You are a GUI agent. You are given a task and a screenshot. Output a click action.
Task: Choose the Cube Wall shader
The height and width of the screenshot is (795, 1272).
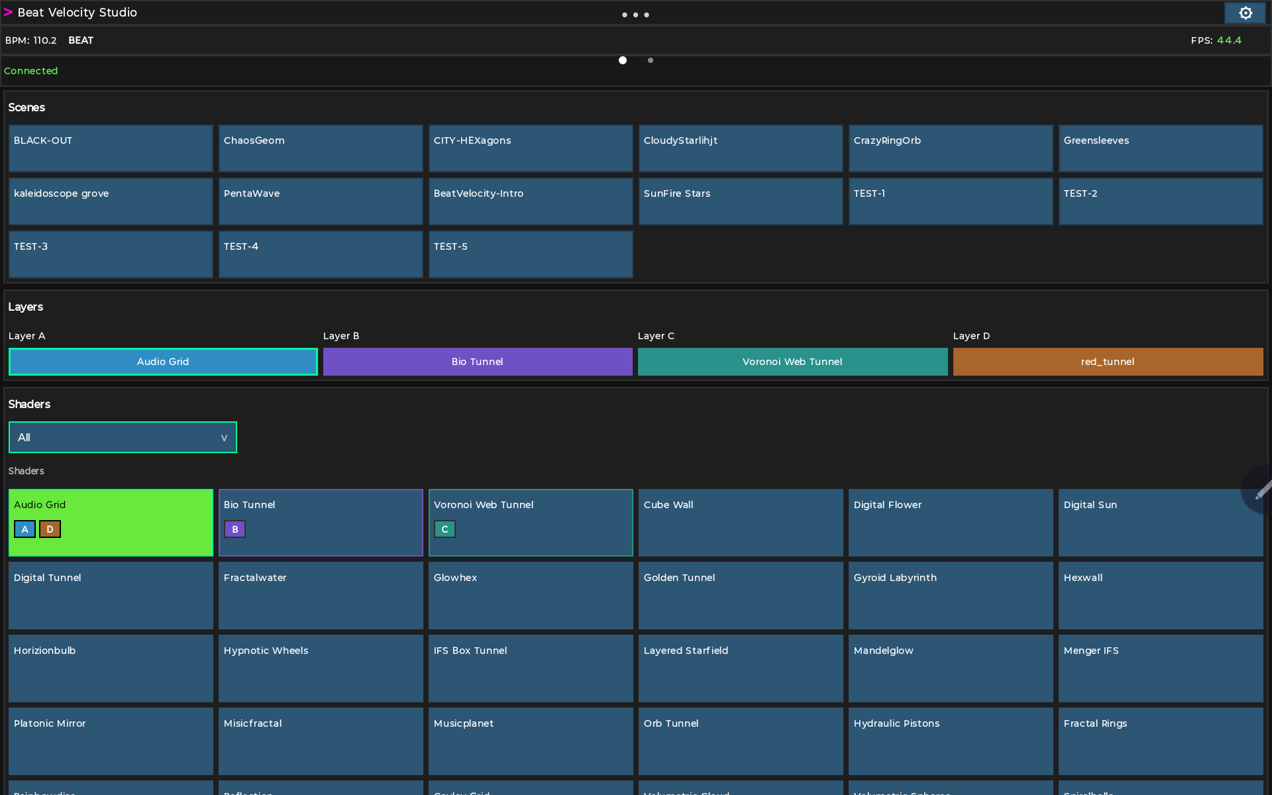741,523
